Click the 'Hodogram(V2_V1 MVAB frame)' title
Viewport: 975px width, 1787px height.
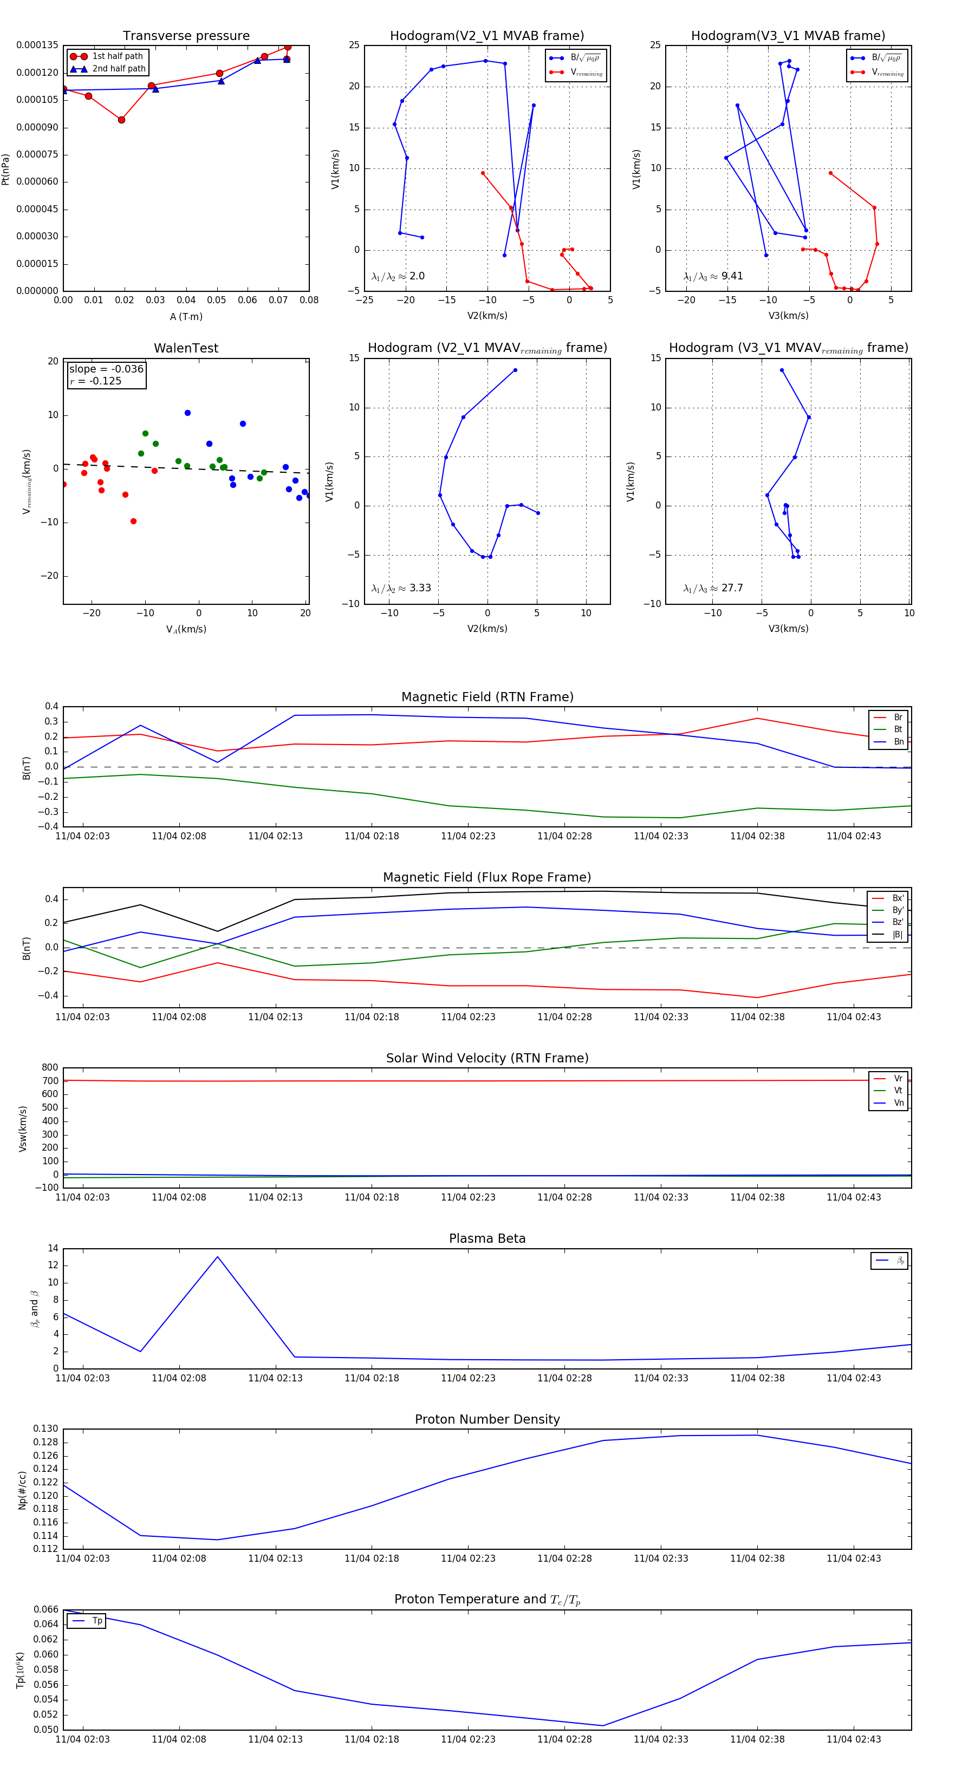click(x=487, y=36)
